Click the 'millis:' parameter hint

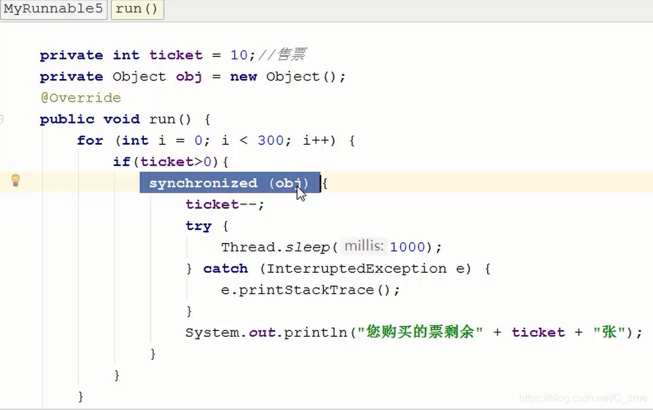(x=364, y=246)
